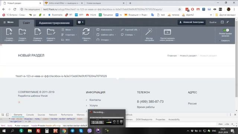Activate DevTools element inspector icon
Screen dimensions: 238x134
click(x=3, y=115)
